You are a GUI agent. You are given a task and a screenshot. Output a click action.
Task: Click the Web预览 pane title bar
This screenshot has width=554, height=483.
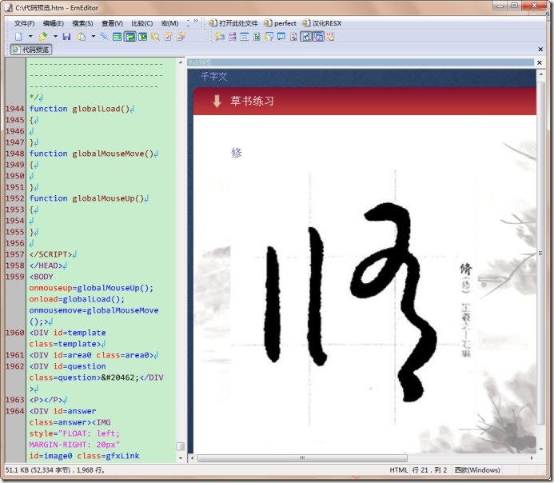pos(361,62)
